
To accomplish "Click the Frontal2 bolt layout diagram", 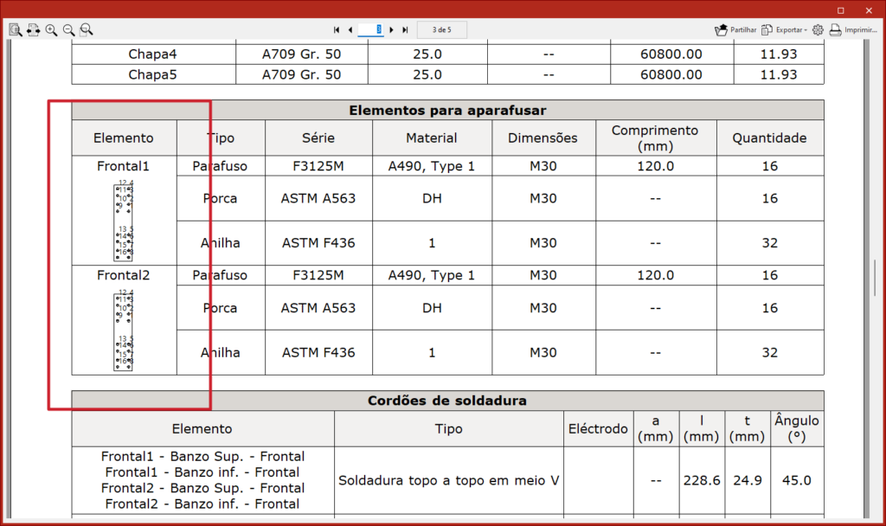I will [124, 330].
